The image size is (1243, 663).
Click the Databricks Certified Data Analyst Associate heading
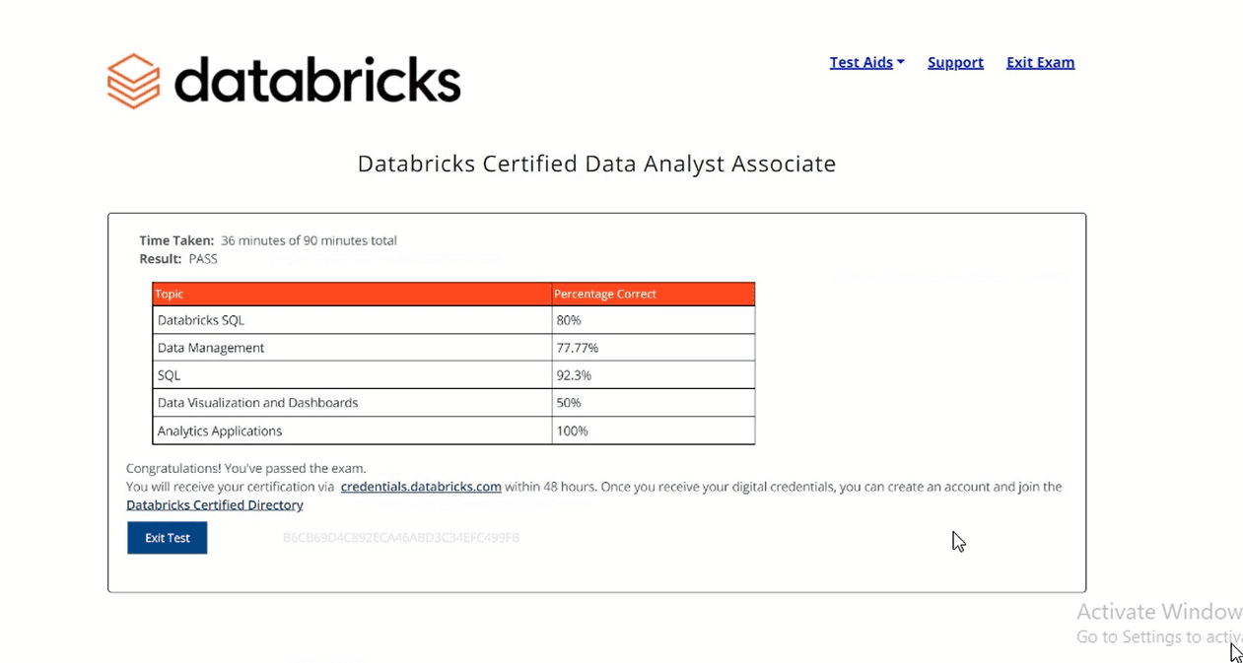click(596, 164)
